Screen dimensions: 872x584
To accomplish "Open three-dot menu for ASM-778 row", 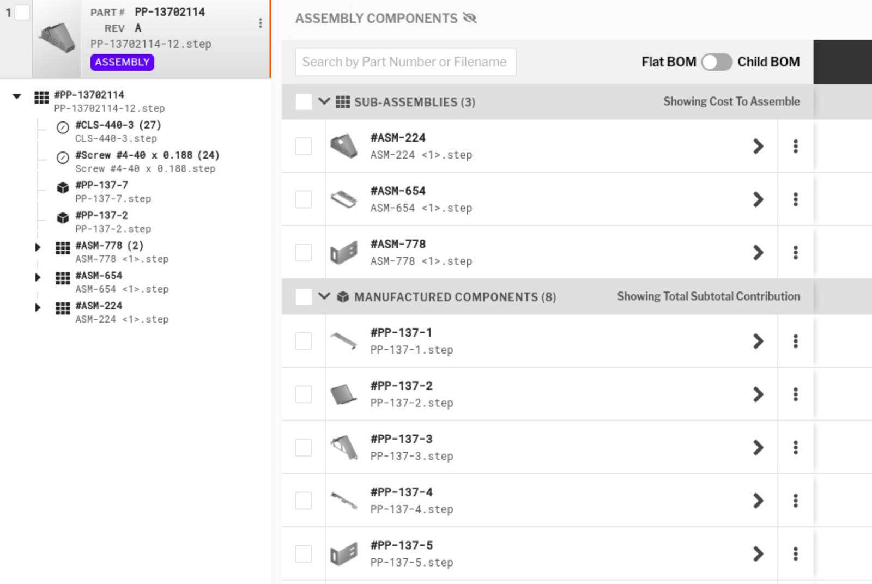I will [x=796, y=252].
